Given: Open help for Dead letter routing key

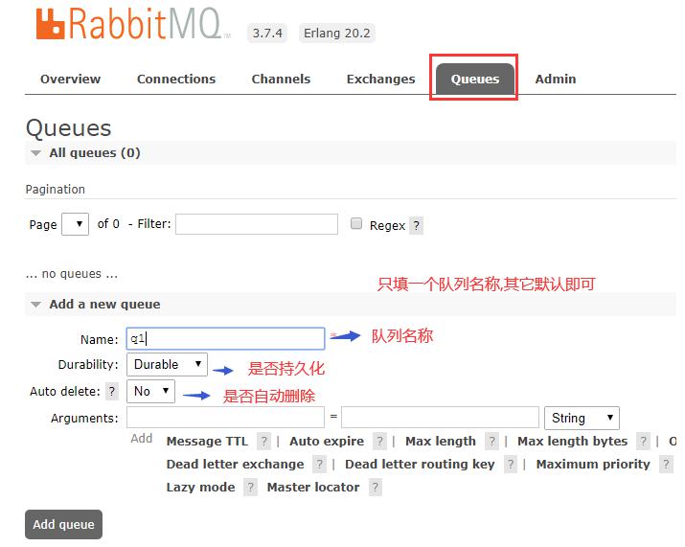Looking at the screenshot, I should coord(511,464).
